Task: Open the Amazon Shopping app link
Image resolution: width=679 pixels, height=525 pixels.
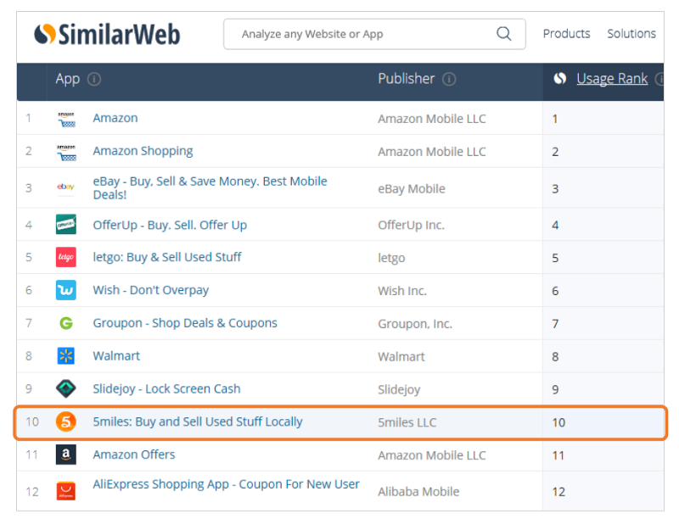Action: (143, 151)
